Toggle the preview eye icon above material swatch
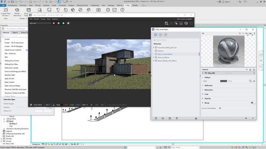Image resolution: width=266 pixels, height=149 pixels. 203,34
